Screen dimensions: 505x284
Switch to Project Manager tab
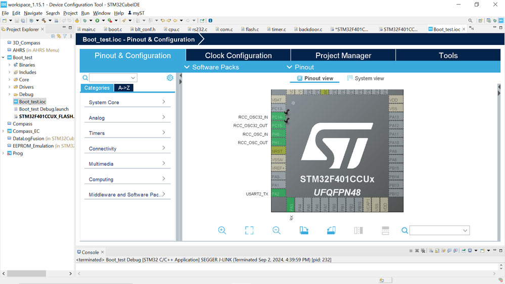[343, 56]
